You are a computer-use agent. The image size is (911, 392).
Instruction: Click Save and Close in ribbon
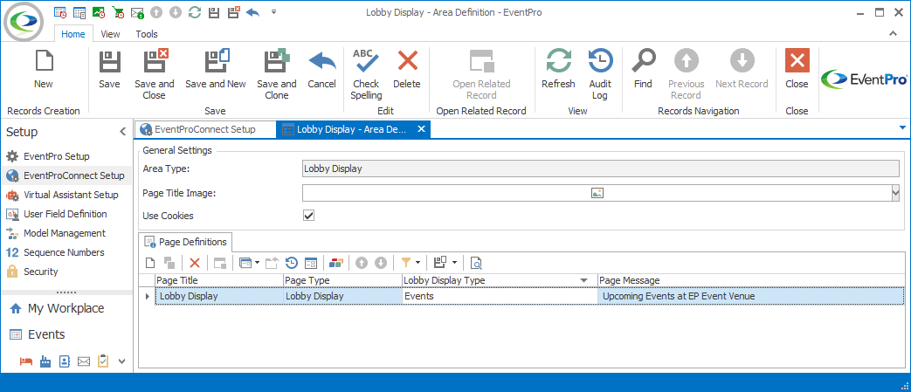click(155, 74)
